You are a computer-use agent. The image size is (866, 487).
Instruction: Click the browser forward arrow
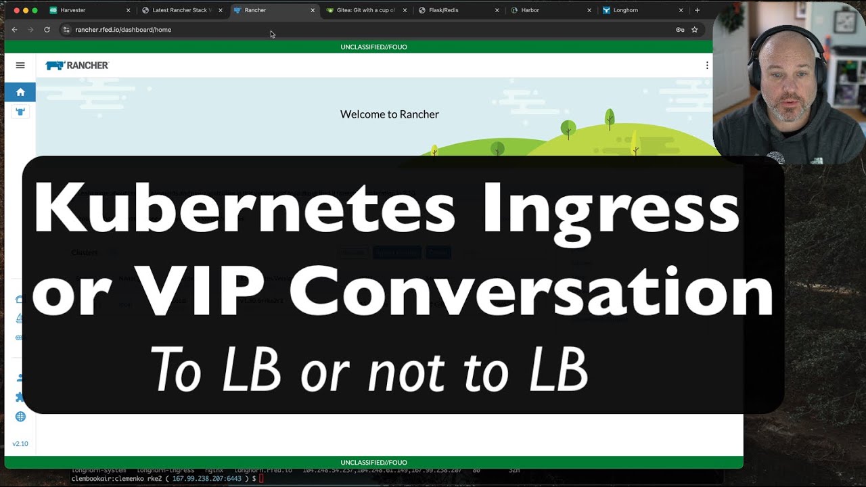point(30,30)
